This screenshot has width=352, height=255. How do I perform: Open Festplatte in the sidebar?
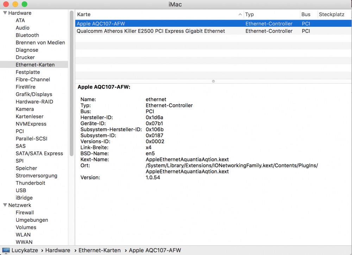28,72
